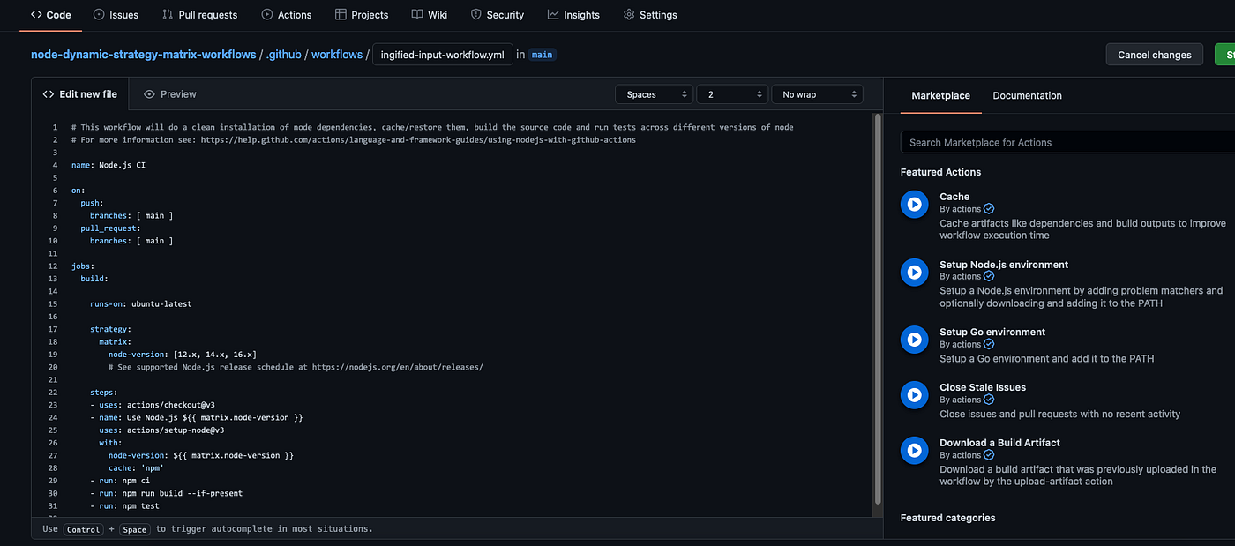This screenshot has width=1235, height=546.
Task: Open the Security tab
Action: click(498, 15)
